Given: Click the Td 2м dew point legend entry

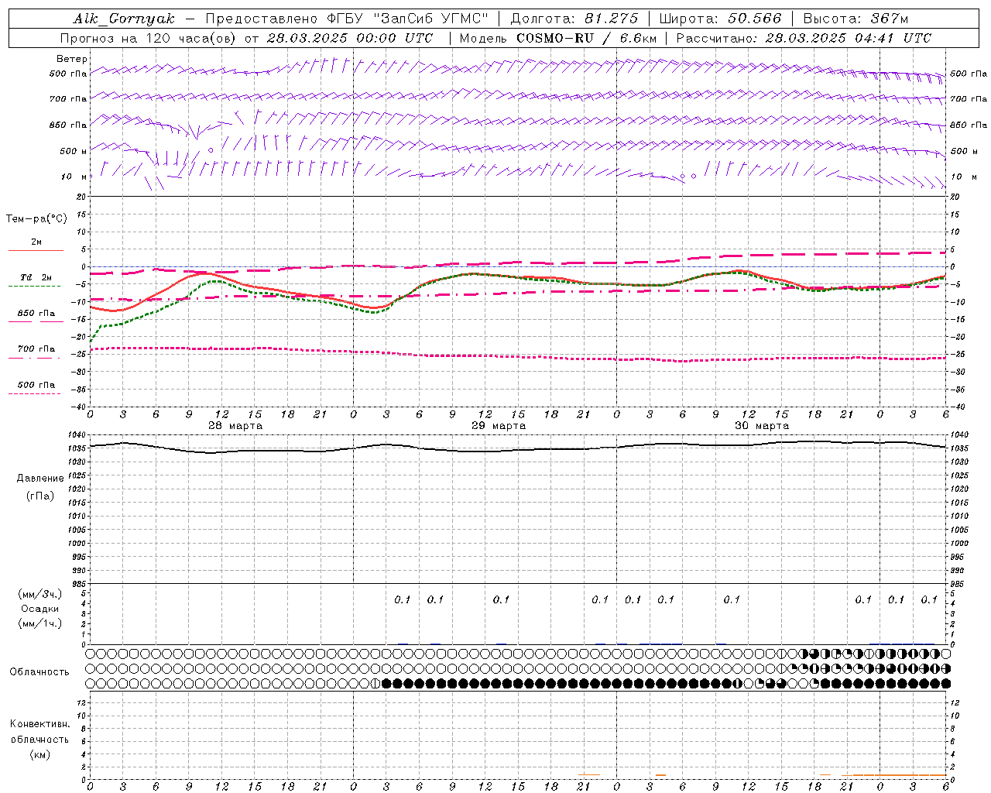Looking at the screenshot, I should pyautogui.click(x=36, y=277).
